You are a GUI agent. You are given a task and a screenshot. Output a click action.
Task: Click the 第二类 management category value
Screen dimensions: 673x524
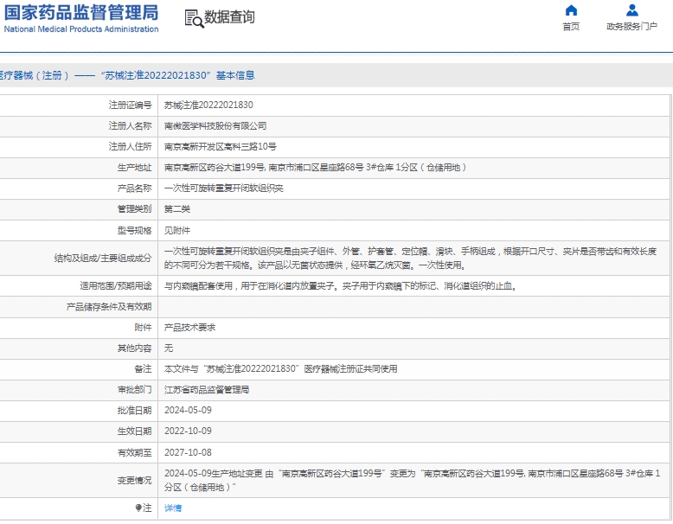177,209
